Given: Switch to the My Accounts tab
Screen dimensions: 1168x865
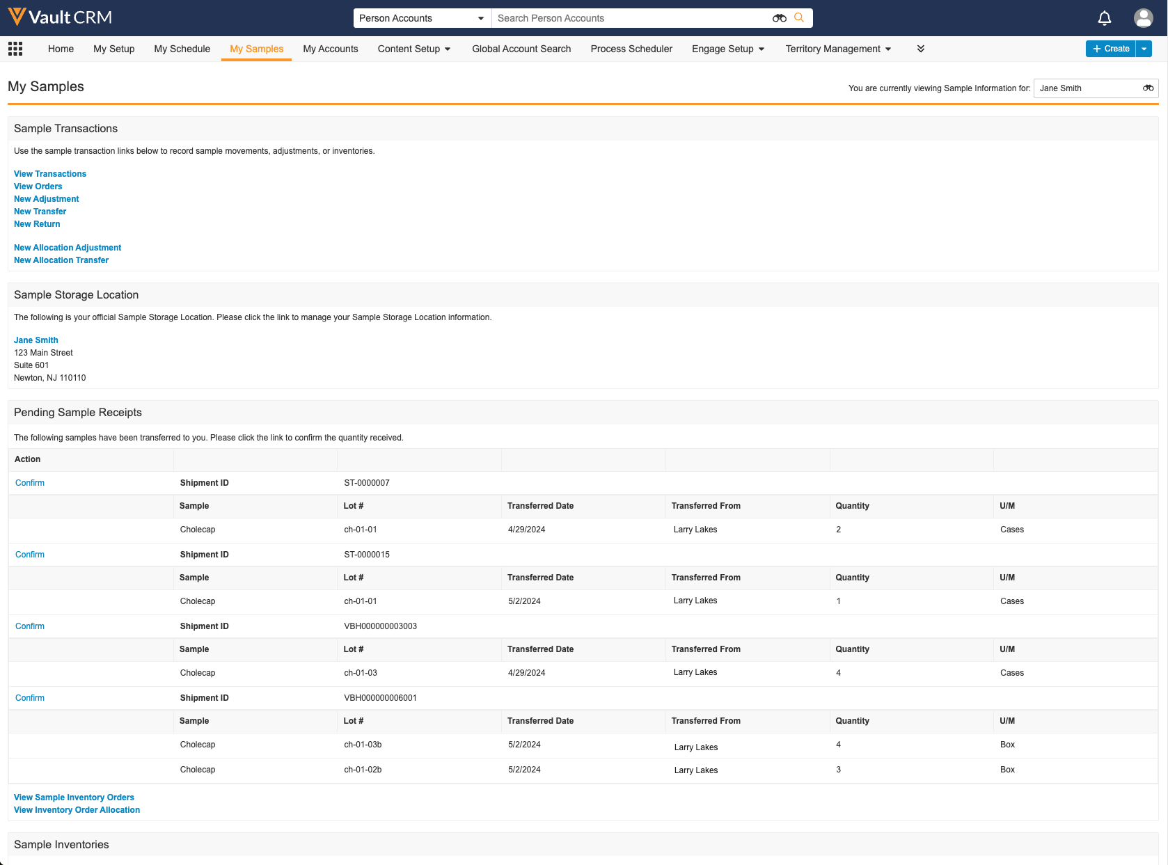Looking at the screenshot, I should point(331,49).
